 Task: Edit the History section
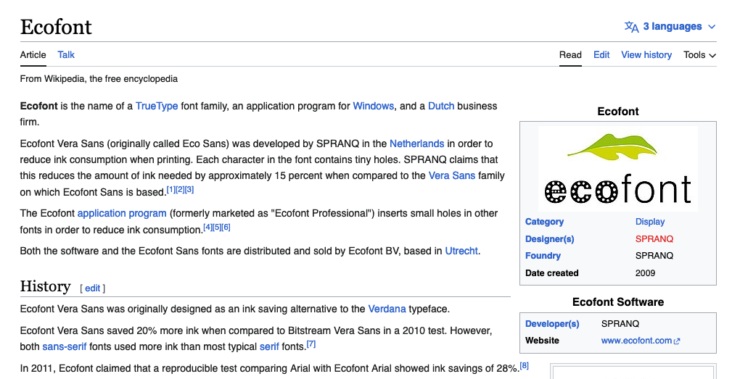point(93,288)
